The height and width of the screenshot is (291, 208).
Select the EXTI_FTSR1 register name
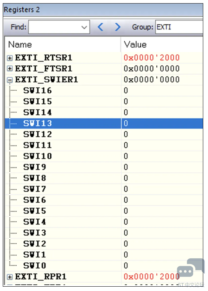(43, 69)
